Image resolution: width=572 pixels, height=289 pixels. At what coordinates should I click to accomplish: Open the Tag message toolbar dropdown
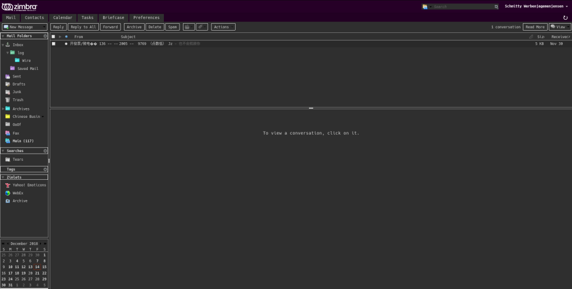[x=201, y=27]
